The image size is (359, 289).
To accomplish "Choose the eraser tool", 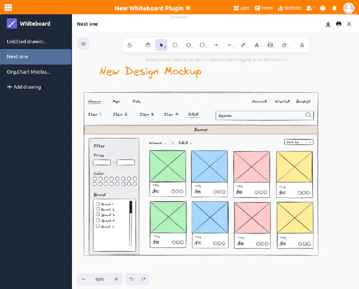I will coord(284,45).
